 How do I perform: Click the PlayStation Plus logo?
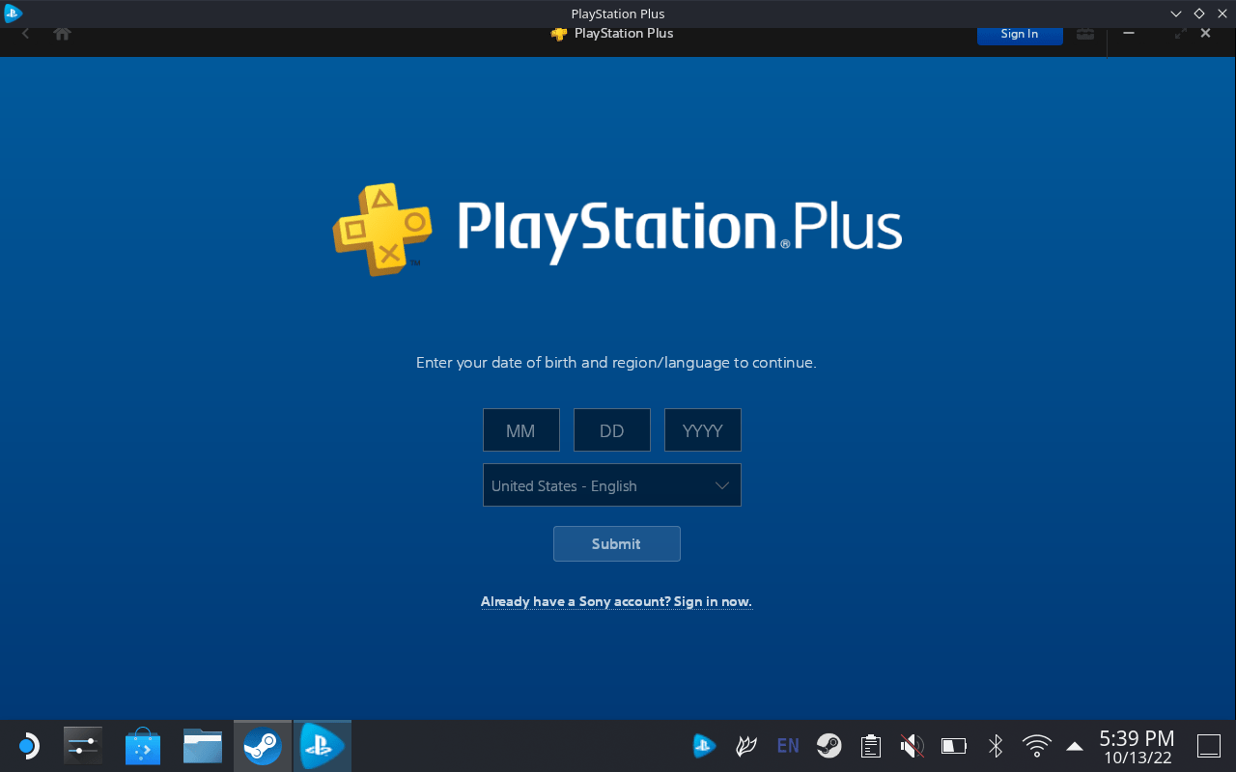(x=617, y=230)
